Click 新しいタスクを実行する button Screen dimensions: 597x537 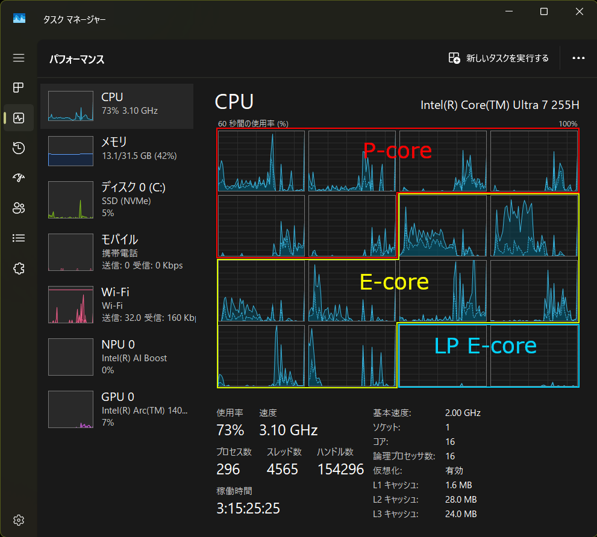[x=499, y=58]
